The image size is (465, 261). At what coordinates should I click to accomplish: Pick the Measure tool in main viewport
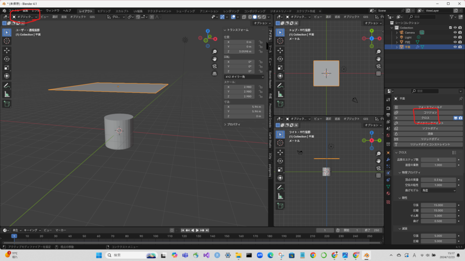(7, 94)
